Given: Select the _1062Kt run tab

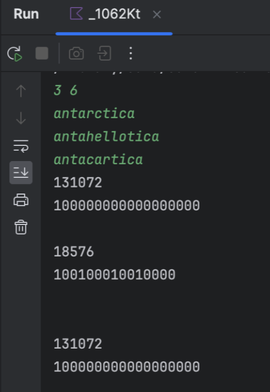Looking at the screenshot, I should coord(114,14).
